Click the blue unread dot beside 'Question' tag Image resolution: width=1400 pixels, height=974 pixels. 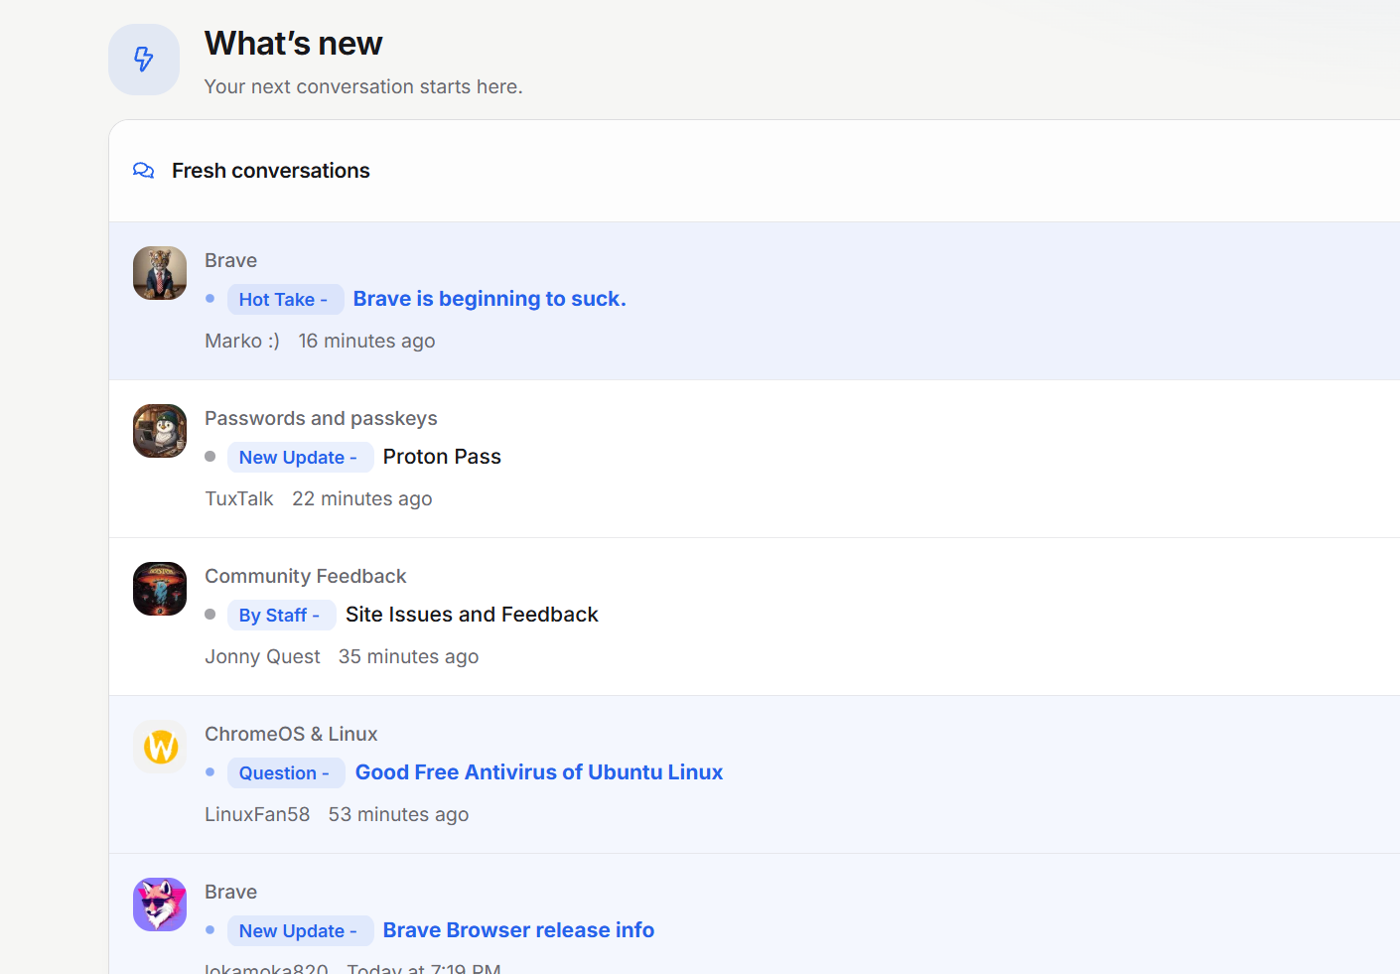point(210,771)
